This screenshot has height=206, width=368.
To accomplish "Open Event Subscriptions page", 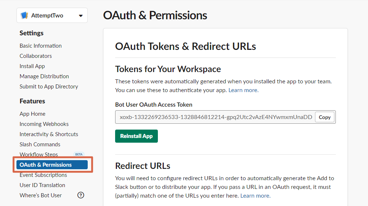I will pos(43,175).
